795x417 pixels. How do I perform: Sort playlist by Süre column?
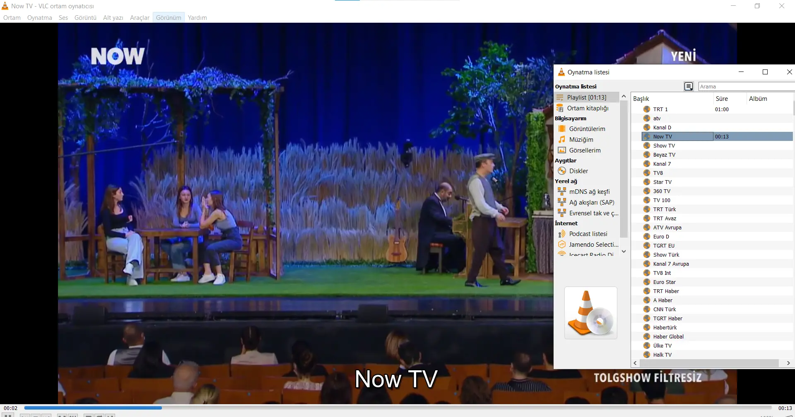click(x=730, y=98)
